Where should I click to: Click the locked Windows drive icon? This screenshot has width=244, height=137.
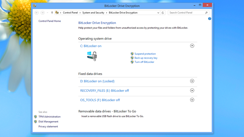92,56
